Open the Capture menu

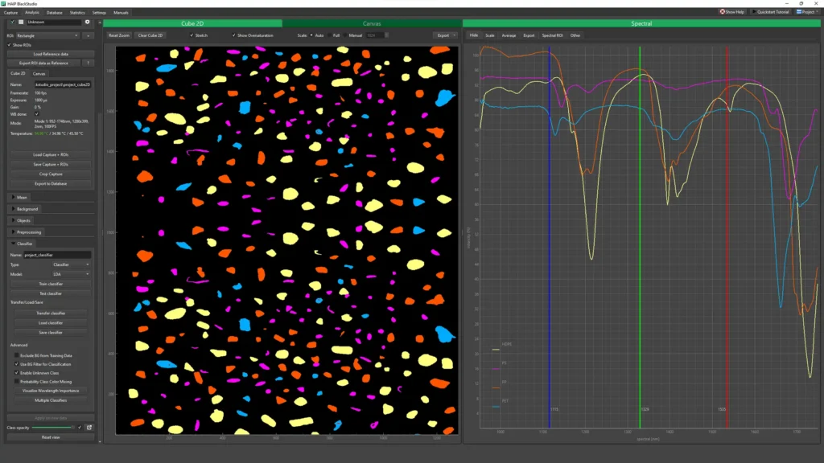click(x=10, y=13)
